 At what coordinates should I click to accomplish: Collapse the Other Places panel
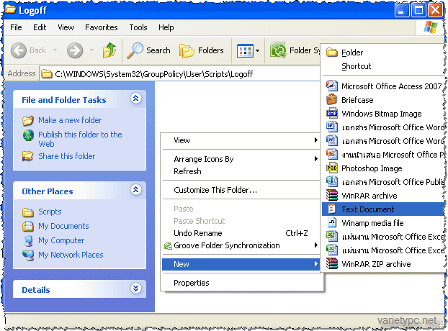(136, 189)
